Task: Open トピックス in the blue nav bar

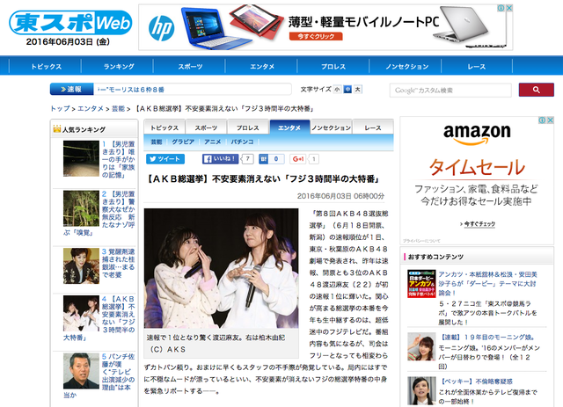Action: tap(46, 67)
